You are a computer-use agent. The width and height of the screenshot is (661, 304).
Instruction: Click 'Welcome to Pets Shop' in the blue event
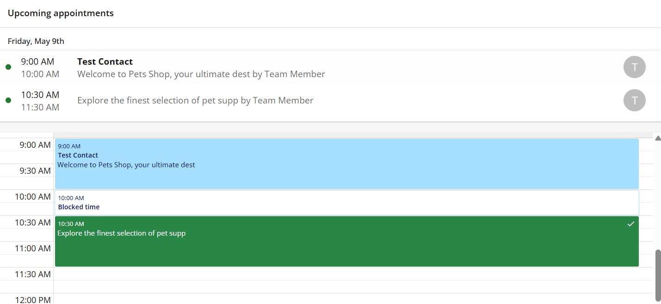click(x=126, y=164)
